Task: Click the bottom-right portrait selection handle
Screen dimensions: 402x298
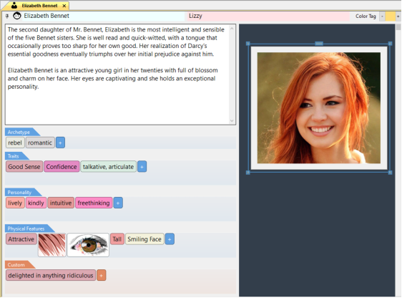Action: point(390,173)
